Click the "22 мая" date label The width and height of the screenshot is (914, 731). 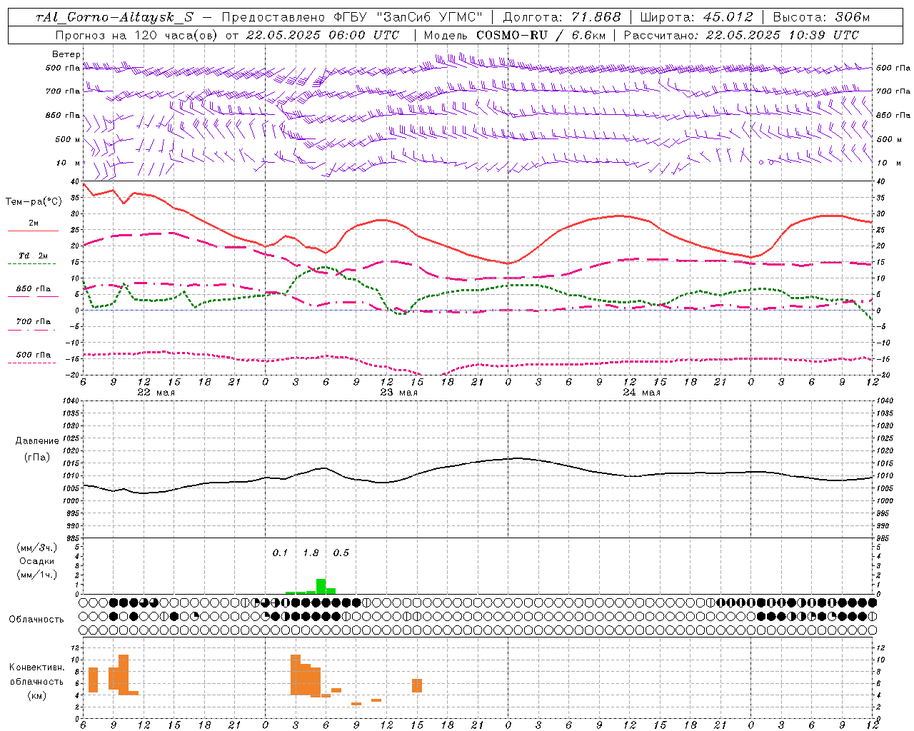click(x=156, y=393)
